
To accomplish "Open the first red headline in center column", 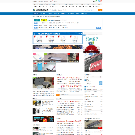I will point(69,78).
